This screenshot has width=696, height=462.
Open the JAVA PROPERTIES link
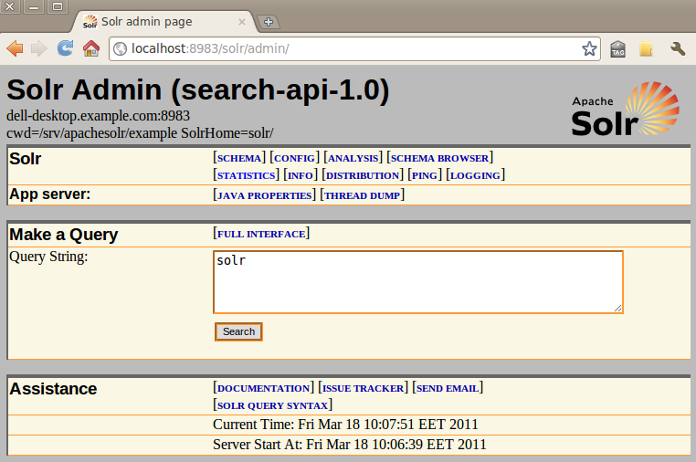265,195
